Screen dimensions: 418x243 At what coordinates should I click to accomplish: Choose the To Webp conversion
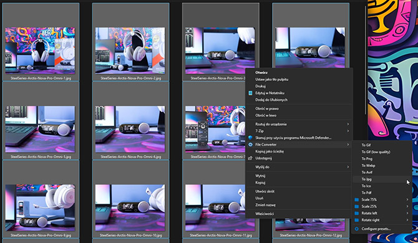pyautogui.click(x=381, y=166)
